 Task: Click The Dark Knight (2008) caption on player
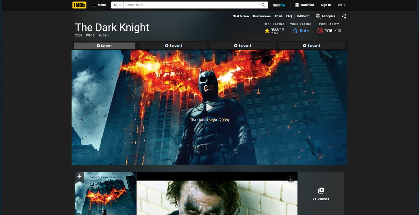point(209,120)
